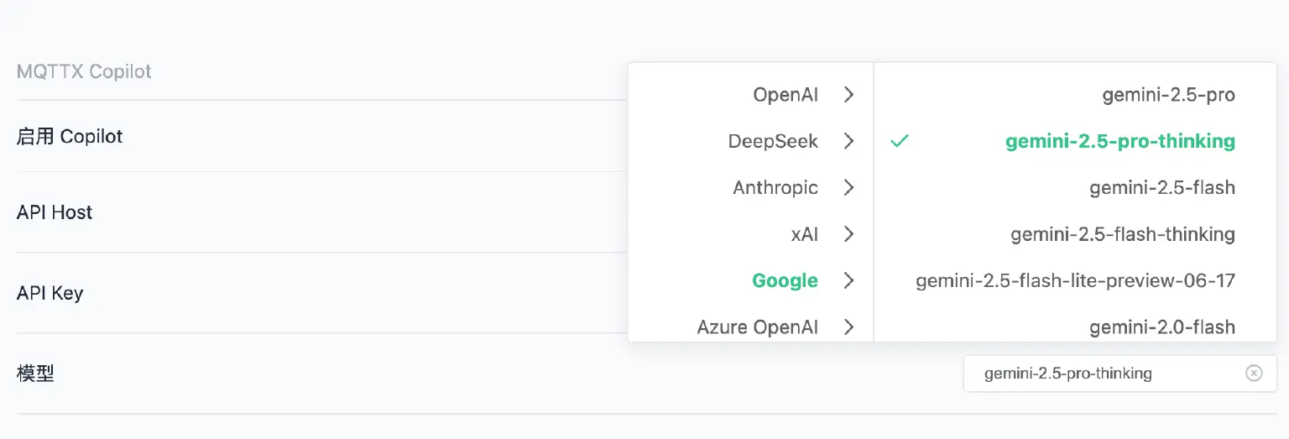Select the gemini-2.5-flash model

coord(1161,187)
